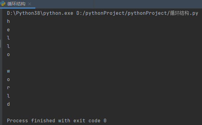Click the left gutter handle beside the console

click(1, 44)
